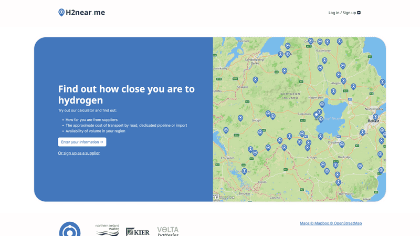Open the Maps © Mapbox © OpenStreetMap attribution link
Viewport: 420px width, 236px height.
tap(331, 223)
